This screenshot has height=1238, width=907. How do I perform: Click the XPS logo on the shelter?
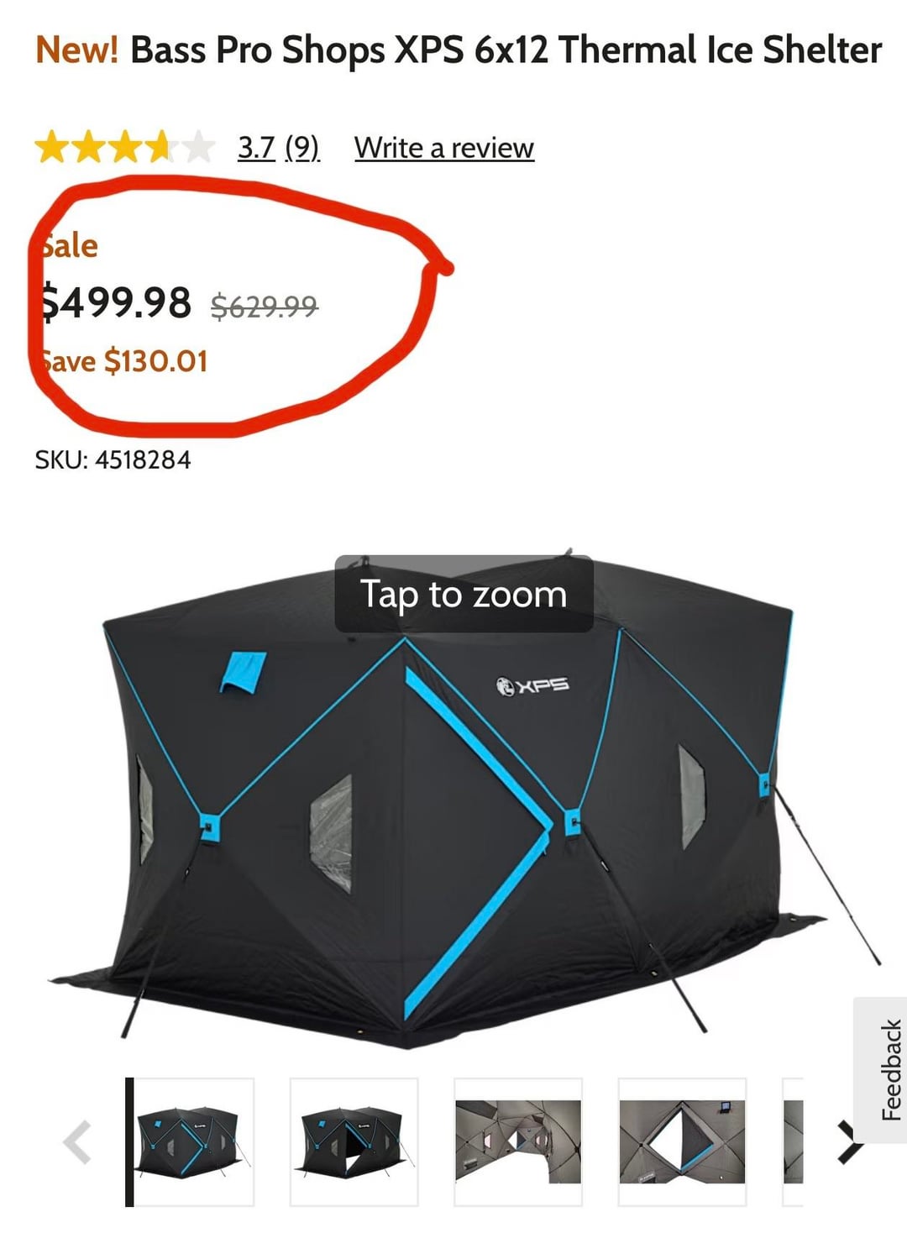click(x=532, y=685)
